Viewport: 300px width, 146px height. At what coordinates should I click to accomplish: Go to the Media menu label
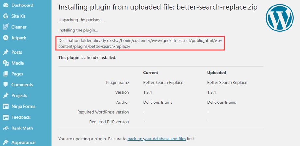coord(18,63)
